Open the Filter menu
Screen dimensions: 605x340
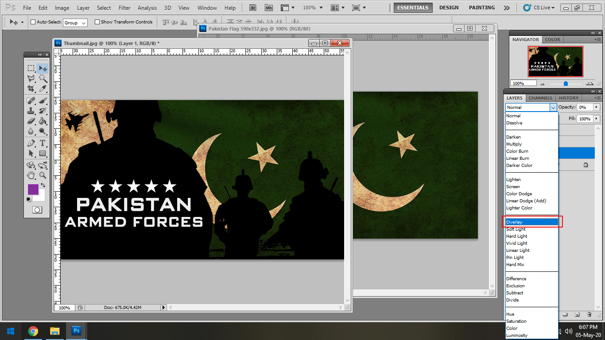point(125,8)
